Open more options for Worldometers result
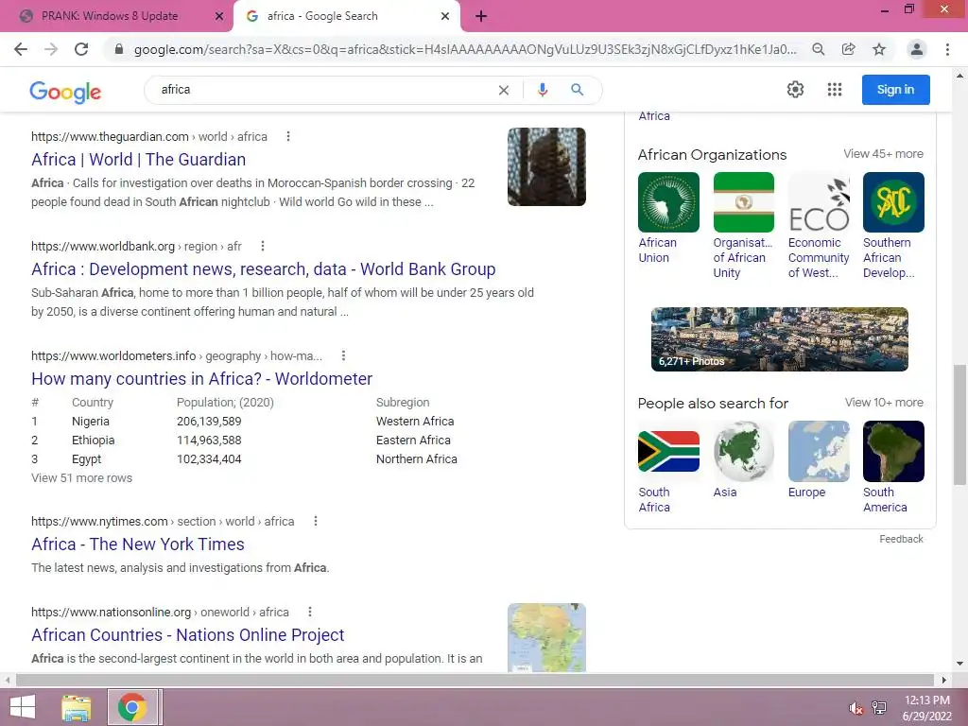968x726 pixels. pyautogui.click(x=343, y=355)
